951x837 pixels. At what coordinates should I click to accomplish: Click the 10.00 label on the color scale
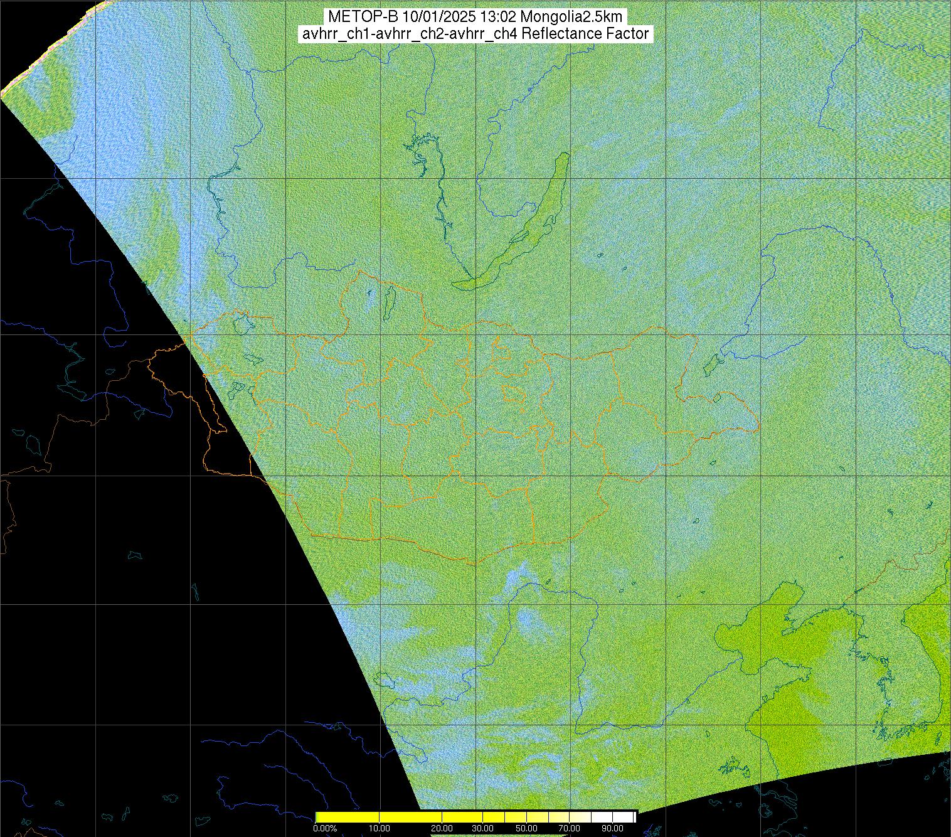click(379, 828)
